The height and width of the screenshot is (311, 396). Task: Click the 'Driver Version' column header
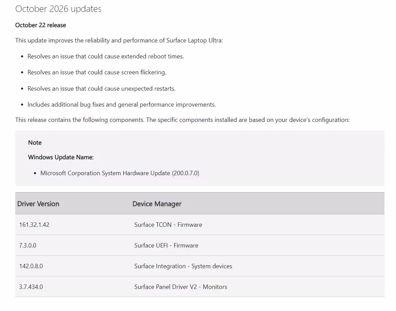(38, 204)
